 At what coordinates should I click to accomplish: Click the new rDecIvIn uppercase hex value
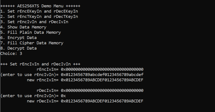pyautogui.click(x=102, y=101)
